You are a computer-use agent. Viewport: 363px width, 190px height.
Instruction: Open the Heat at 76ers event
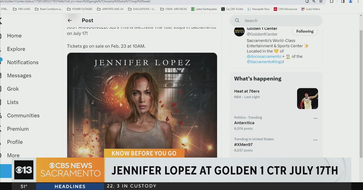coord(247,91)
